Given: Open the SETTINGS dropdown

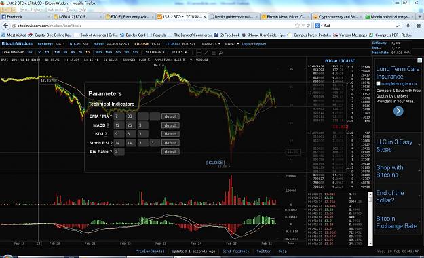Looking at the screenshot, I should [155, 52].
